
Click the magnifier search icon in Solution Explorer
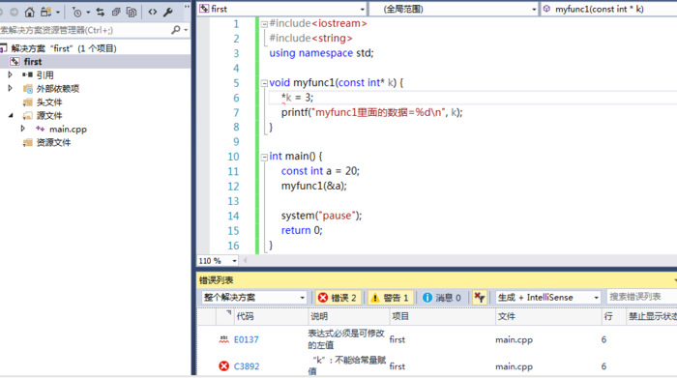175,30
